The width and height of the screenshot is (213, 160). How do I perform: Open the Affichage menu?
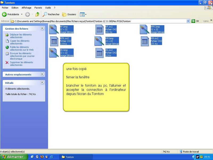26,8
